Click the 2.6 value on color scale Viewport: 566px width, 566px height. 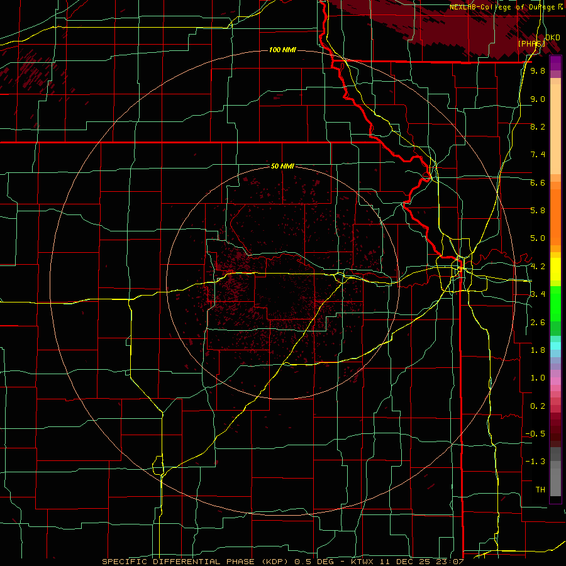click(538, 323)
